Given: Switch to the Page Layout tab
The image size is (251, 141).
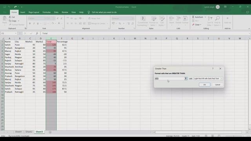Looking at the screenshot, I should point(34,12).
